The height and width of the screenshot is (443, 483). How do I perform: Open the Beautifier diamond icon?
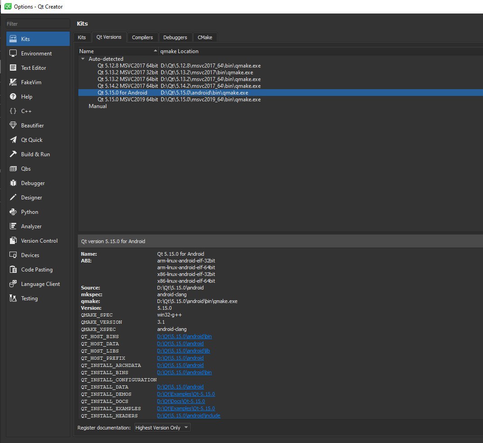[13, 126]
